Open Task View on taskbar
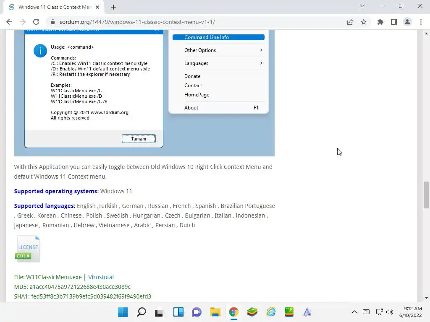This screenshot has height=322, width=430. click(x=160, y=312)
